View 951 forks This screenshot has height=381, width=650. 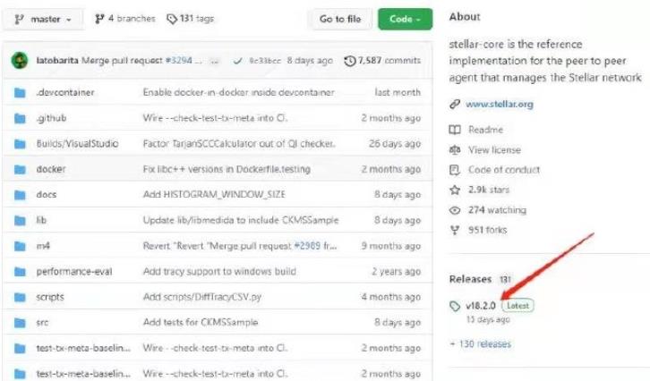click(x=487, y=230)
